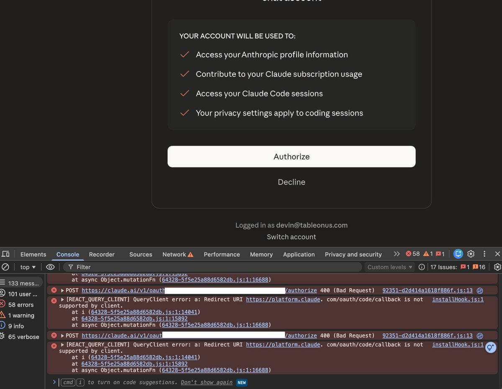Open the Network tab
Screen dimensions: 502x389
click(178, 254)
